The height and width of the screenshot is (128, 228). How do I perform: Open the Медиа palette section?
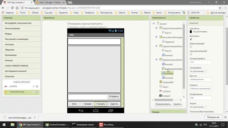[x=21, y=34]
